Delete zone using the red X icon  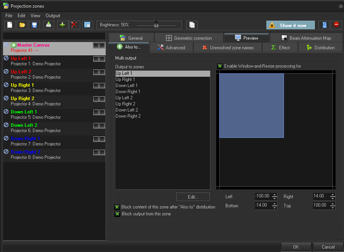pos(74,25)
